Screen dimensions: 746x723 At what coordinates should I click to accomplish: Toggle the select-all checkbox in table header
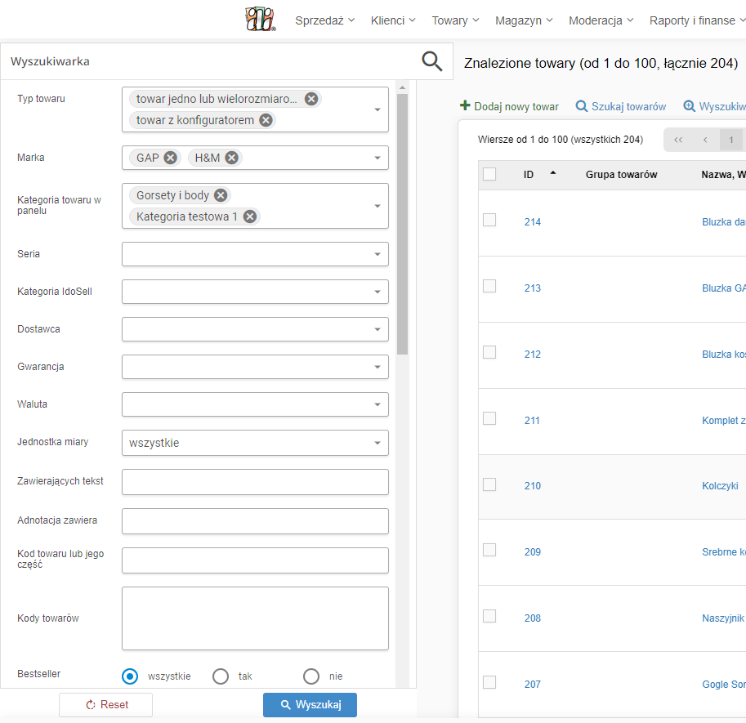489,174
